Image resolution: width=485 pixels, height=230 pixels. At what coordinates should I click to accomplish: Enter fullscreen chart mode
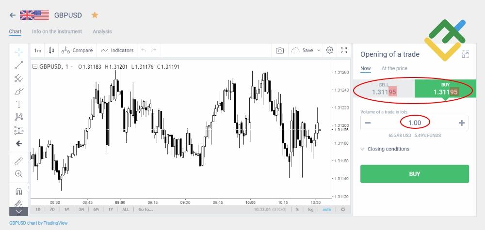[344, 50]
